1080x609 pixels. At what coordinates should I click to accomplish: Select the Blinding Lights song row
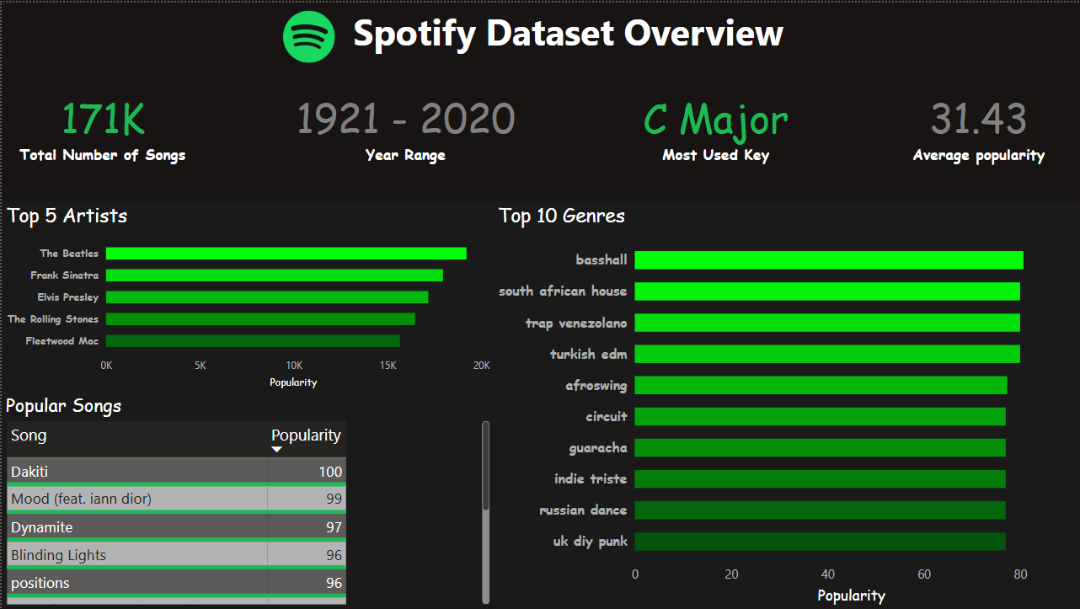(135, 554)
